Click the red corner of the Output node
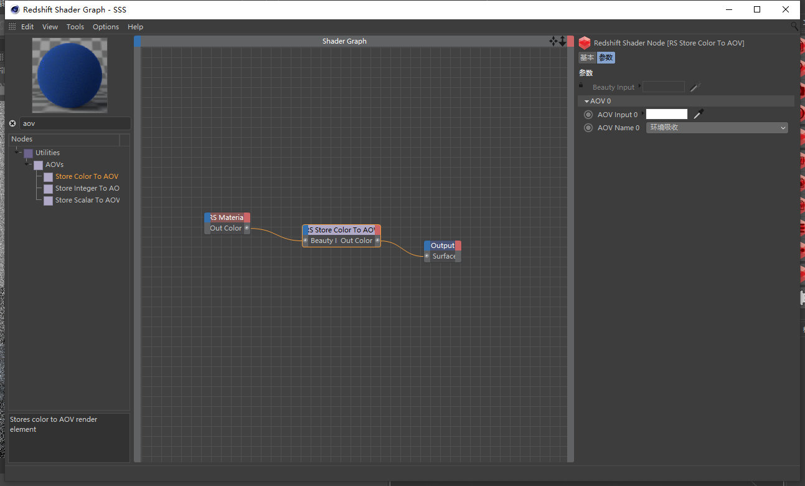This screenshot has width=805, height=486. [x=458, y=245]
